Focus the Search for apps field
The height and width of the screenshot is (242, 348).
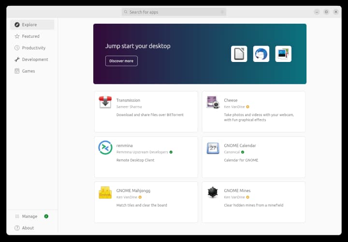point(174,12)
